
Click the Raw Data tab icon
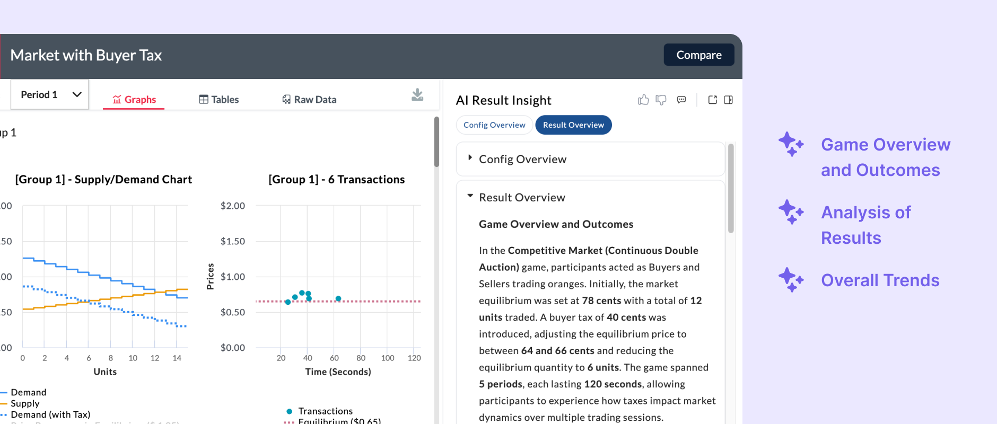[286, 99]
